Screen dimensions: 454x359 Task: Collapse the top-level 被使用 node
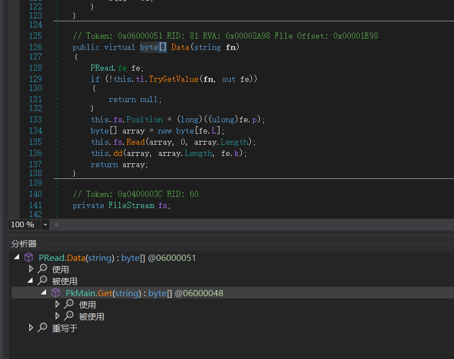point(30,280)
